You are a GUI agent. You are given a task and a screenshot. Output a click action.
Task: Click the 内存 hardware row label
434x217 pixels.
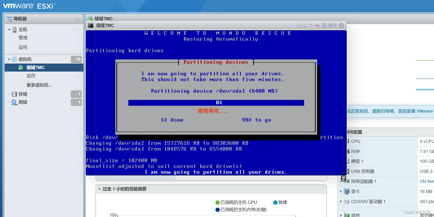[x=355, y=151]
